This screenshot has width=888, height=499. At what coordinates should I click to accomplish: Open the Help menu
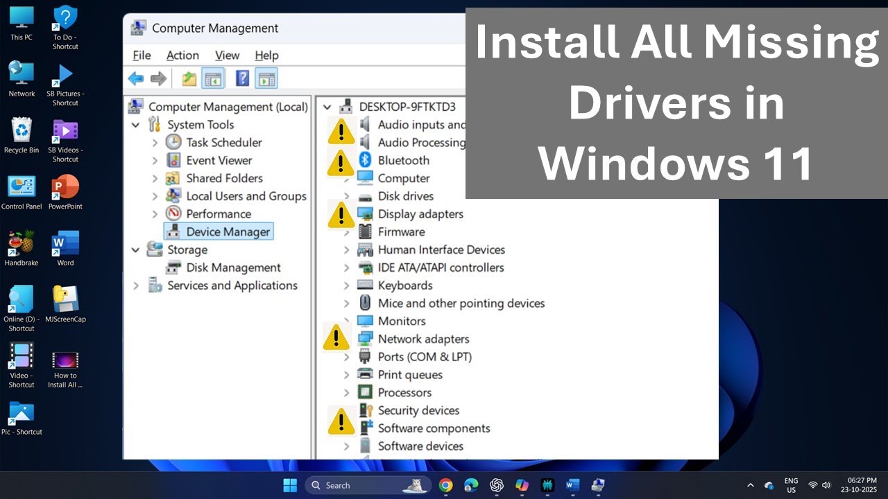point(266,55)
